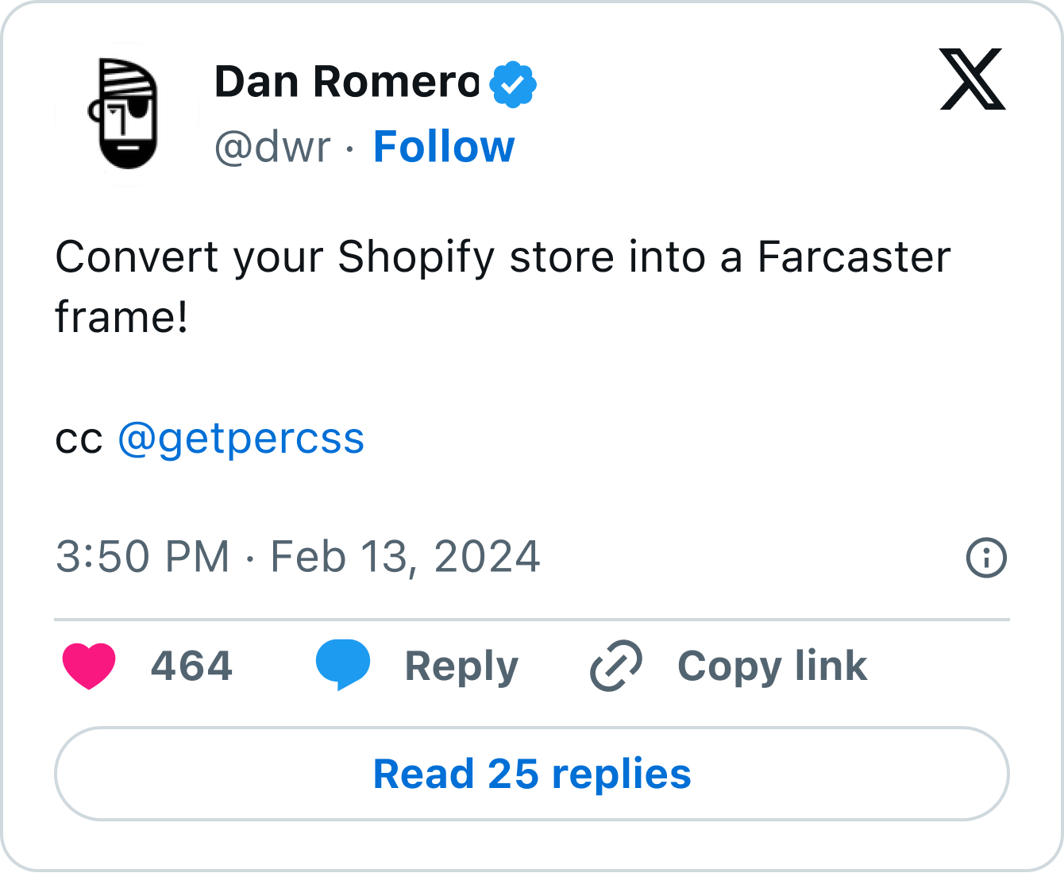Screen dimensions: 1064x873
Task: Click the Dan Romero display name
Action: (347, 83)
